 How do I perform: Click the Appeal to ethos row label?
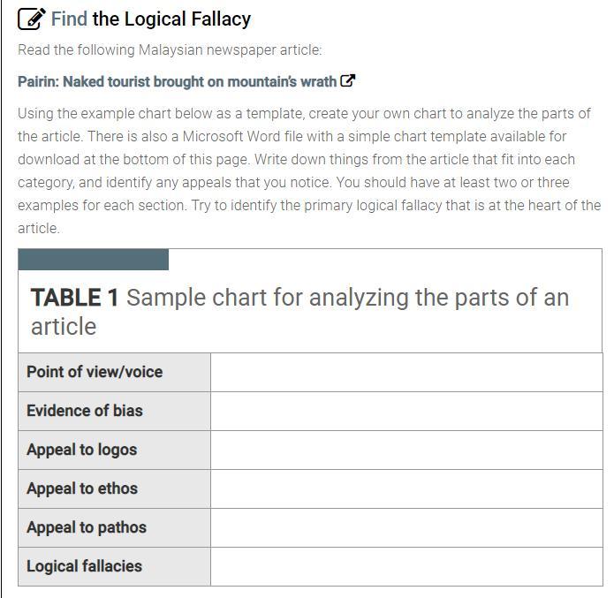pos(82,488)
